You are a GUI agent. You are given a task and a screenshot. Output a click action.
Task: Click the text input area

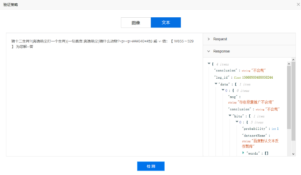click(104, 95)
